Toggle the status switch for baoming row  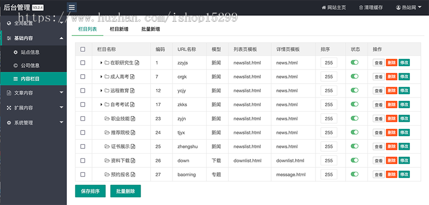[355, 174]
